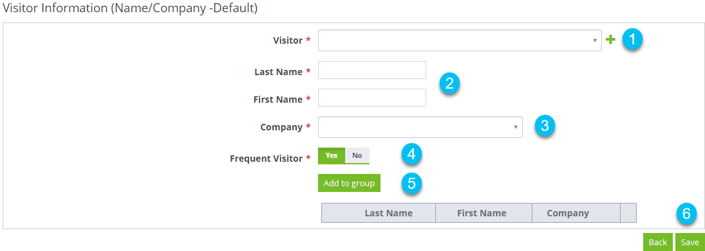Click the numbered callout 2 badge
The width and height of the screenshot is (705, 251).
[x=449, y=84]
